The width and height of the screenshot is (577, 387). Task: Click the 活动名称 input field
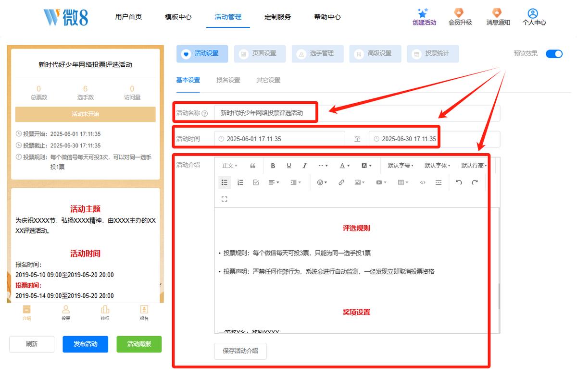coord(357,113)
